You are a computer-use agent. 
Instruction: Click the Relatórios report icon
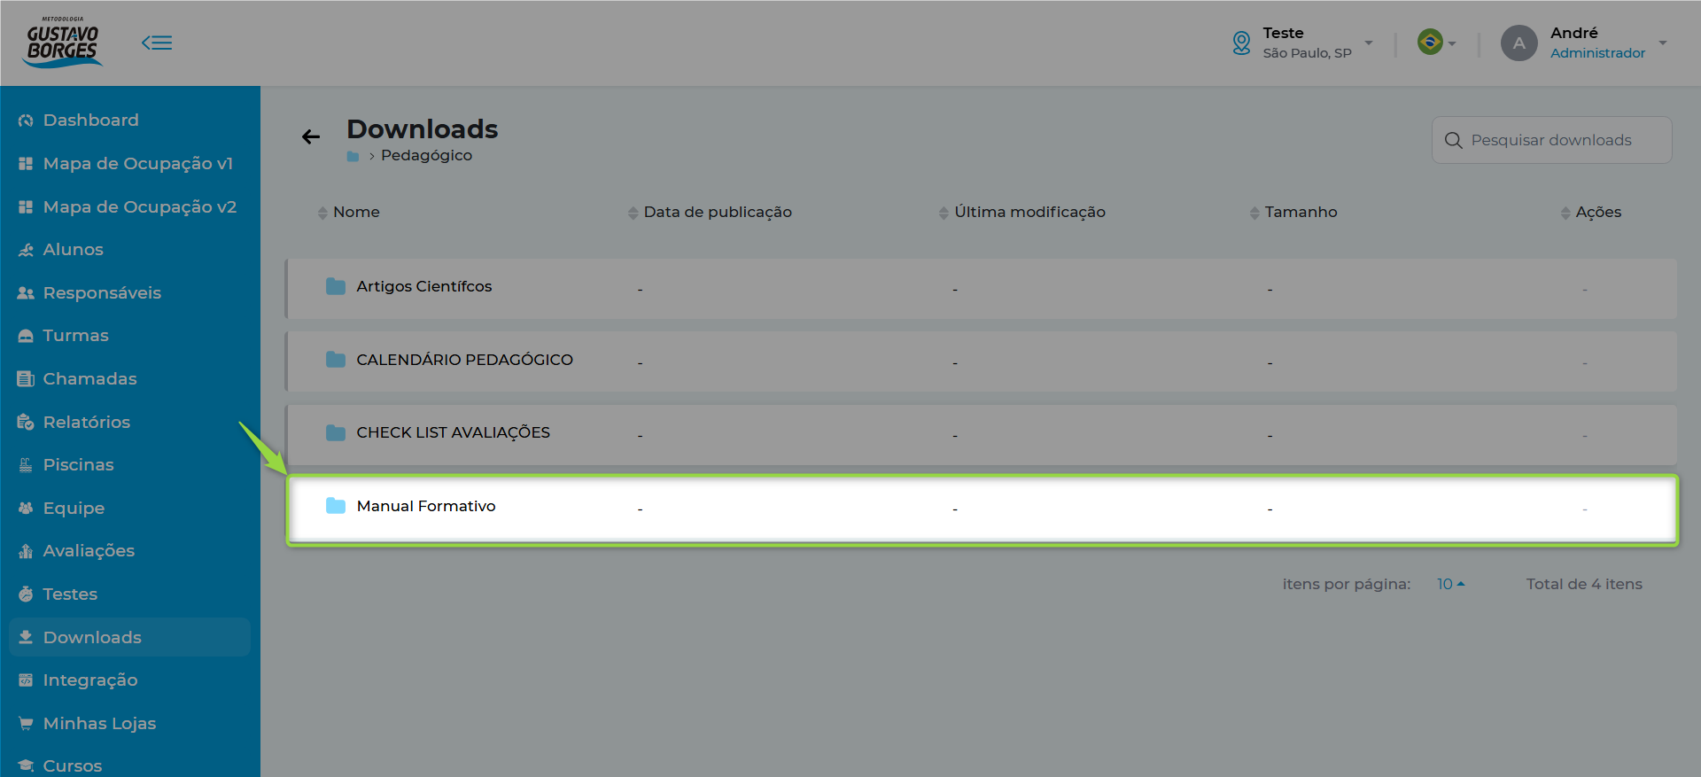point(26,422)
